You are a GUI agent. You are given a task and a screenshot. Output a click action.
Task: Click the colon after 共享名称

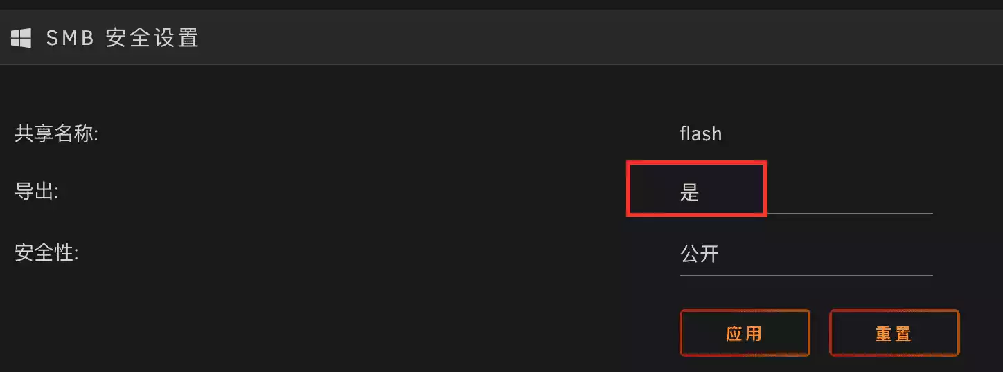point(96,134)
